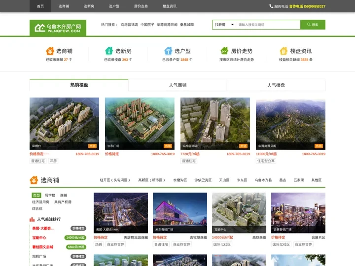Switch to the 人气楼盘 tab
This screenshot has height=266, width=355.
coord(276,85)
